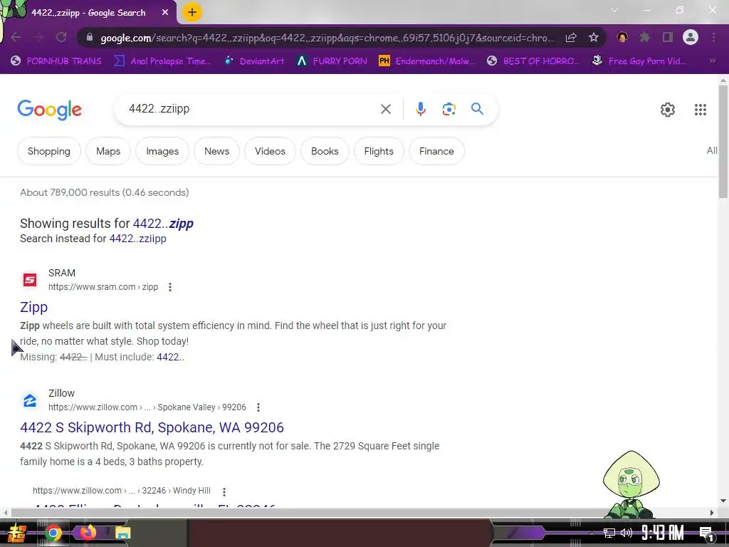
Task: Switch to Maps results
Action: point(108,151)
